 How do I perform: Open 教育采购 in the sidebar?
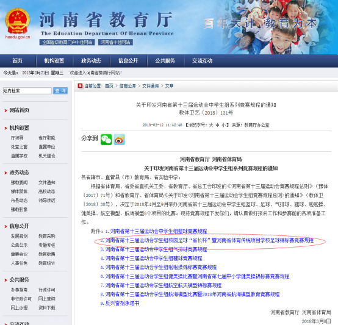47,236
